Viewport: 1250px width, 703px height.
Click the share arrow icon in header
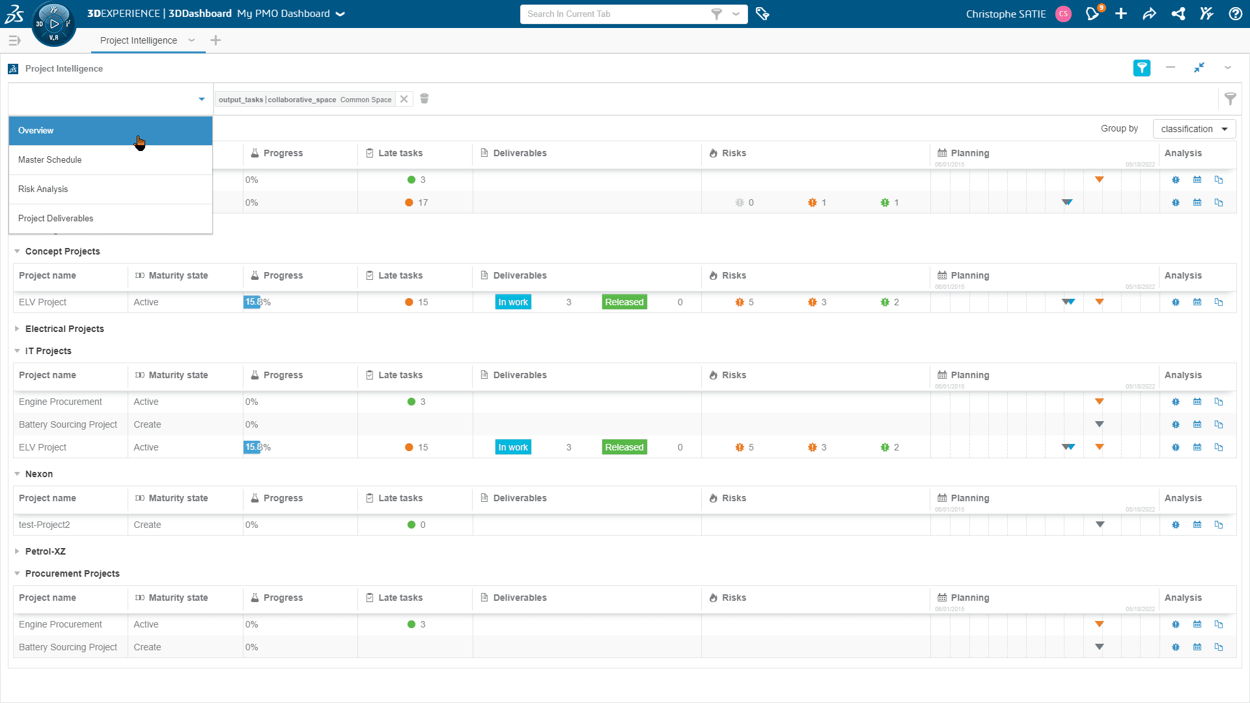coord(1149,14)
